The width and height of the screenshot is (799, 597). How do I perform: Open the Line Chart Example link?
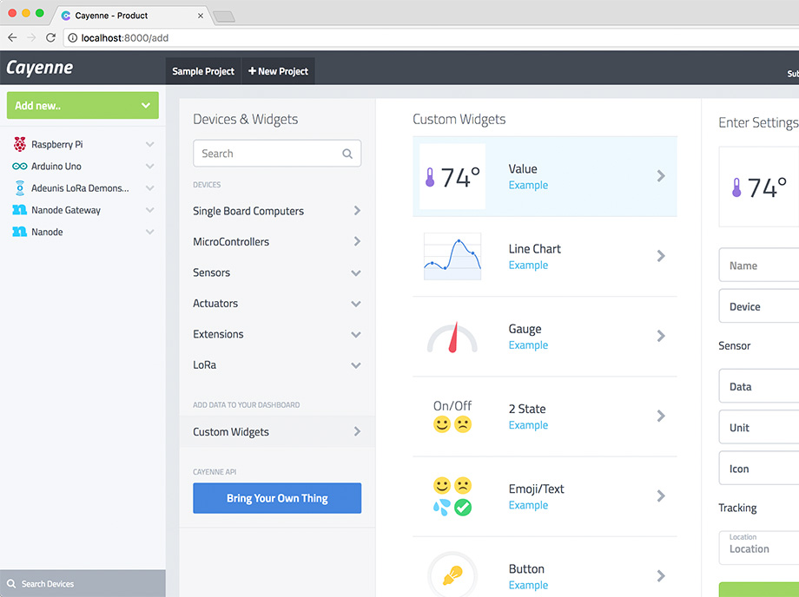point(528,266)
